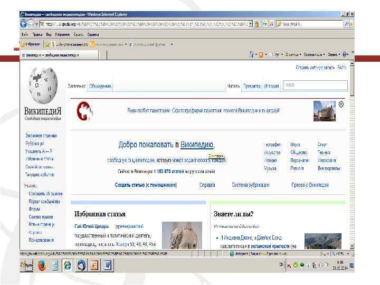Image resolution: width=380 pixels, height=285 pixels.
Task: Click the Windows Start (Пуск) button
Action: coord(26,265)
